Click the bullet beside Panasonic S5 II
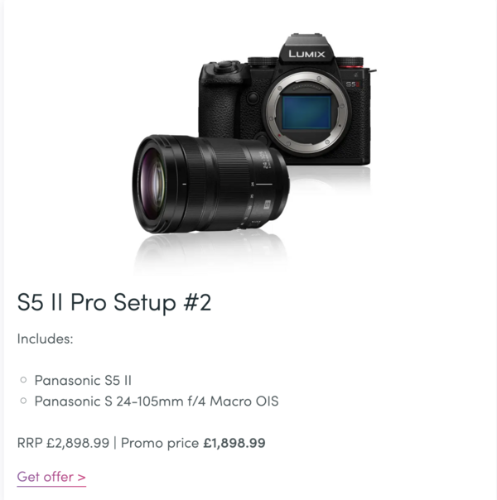The width and height of the screenshot is (497, 500). click(x=23, y=381)
